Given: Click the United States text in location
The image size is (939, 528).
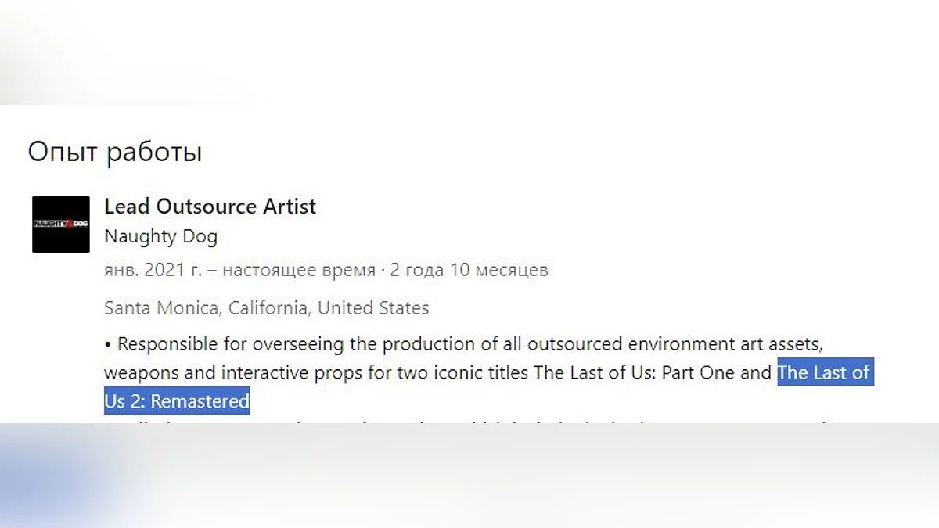Looking at the screenshot, I should pos(373,308).
